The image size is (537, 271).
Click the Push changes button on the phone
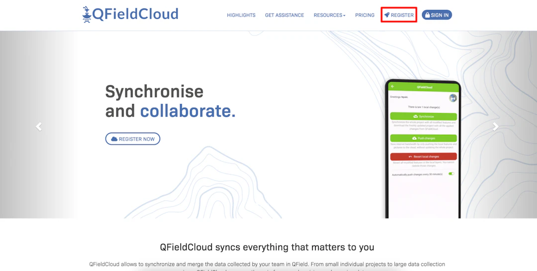(423, 138)
